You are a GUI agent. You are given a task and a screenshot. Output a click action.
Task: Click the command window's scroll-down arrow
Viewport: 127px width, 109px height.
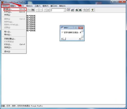(x=82, y=36)
